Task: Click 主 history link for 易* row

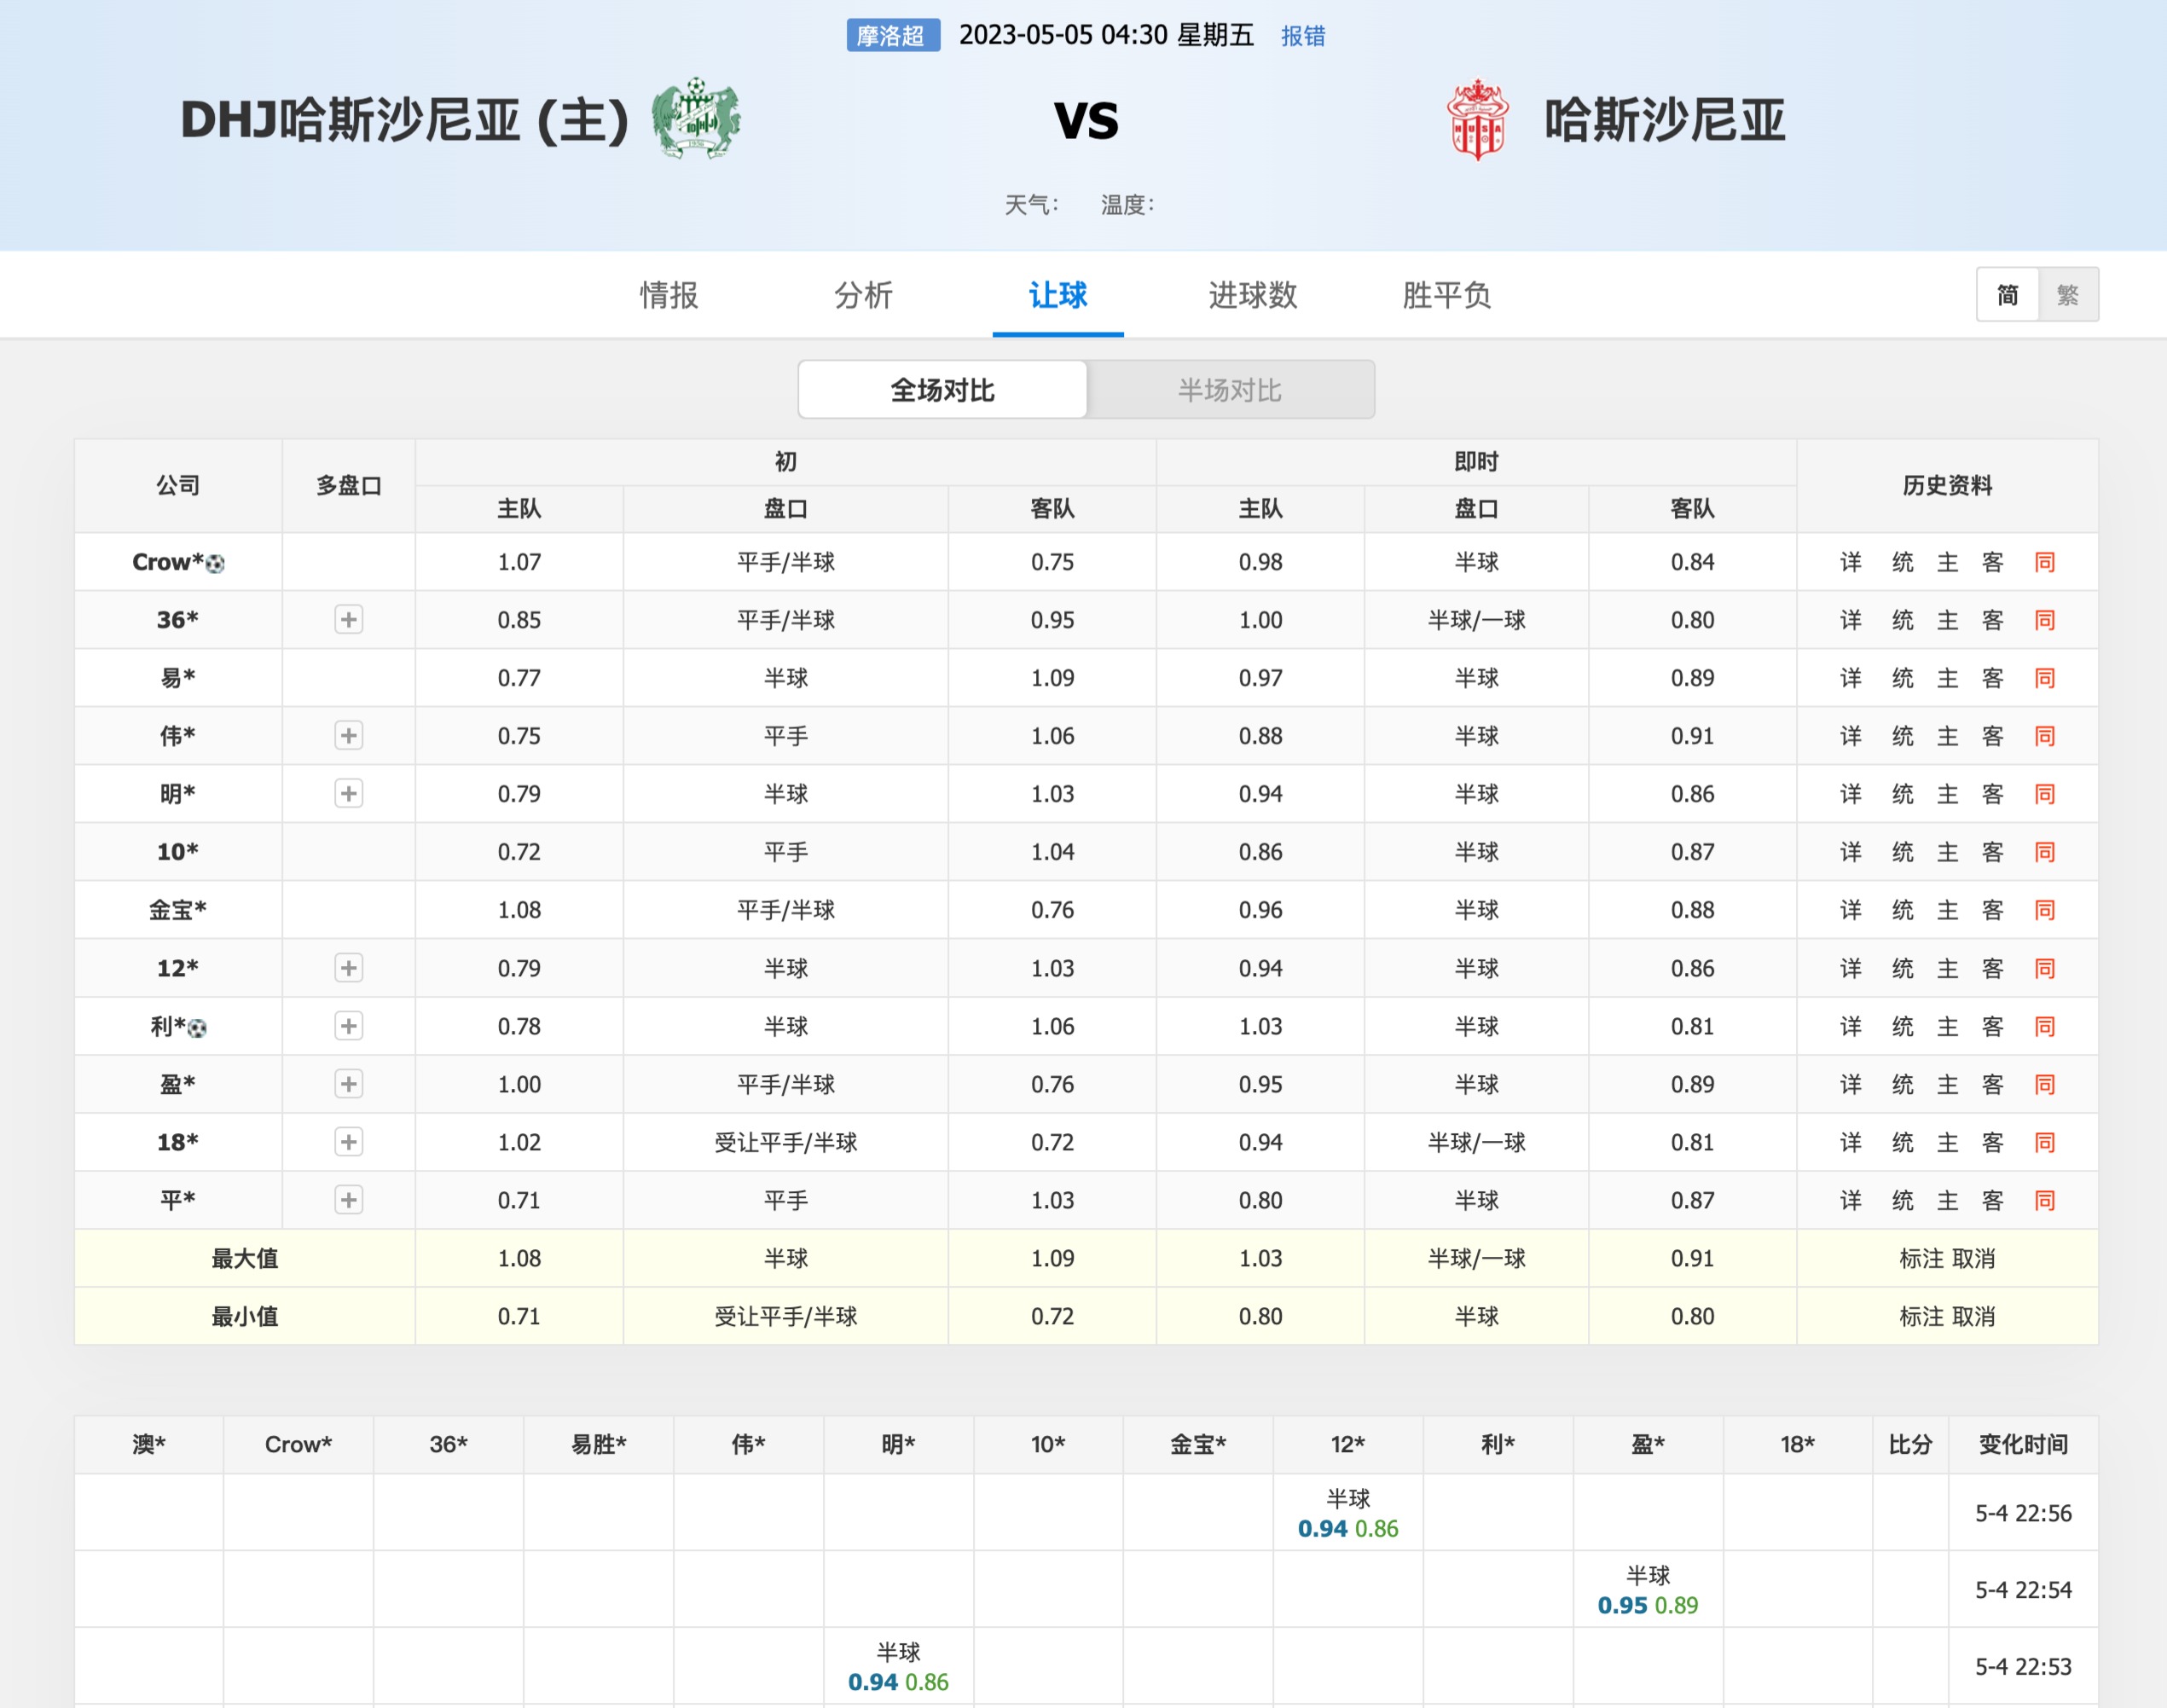Action: coord(1947,678)
